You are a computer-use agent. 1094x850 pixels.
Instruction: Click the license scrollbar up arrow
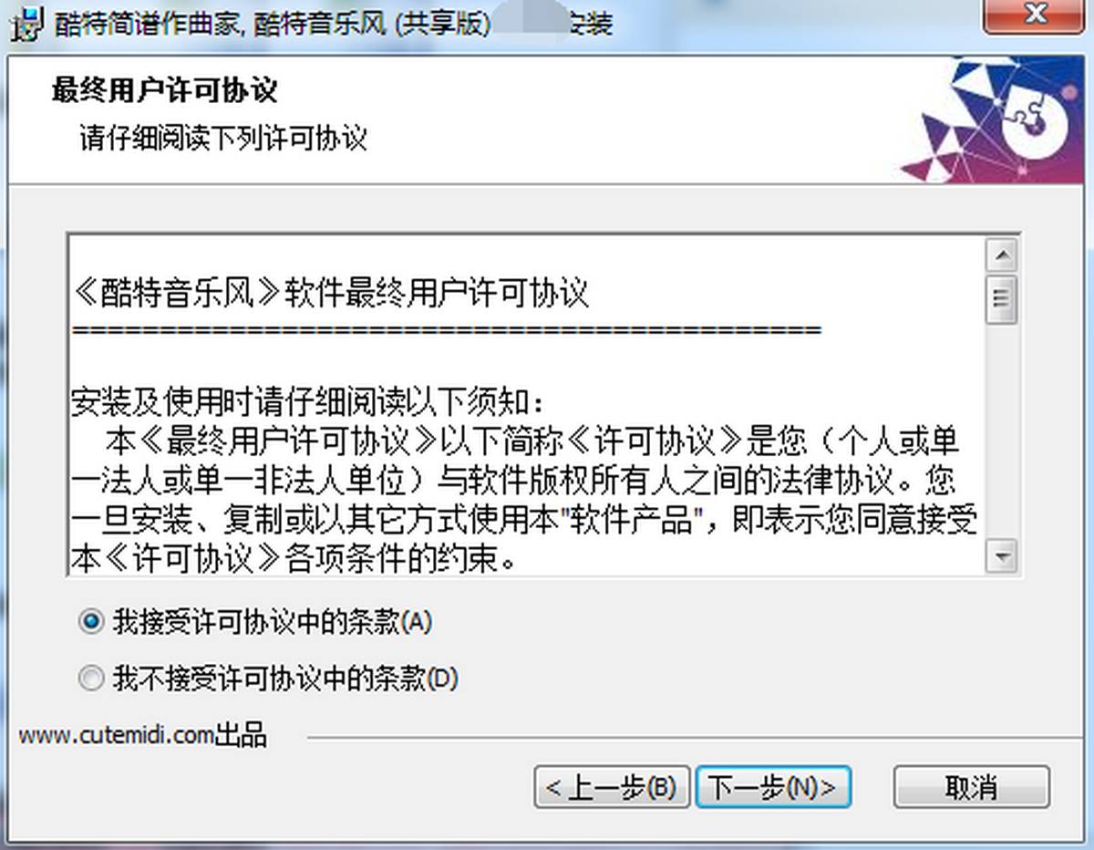click(1003, 254)
